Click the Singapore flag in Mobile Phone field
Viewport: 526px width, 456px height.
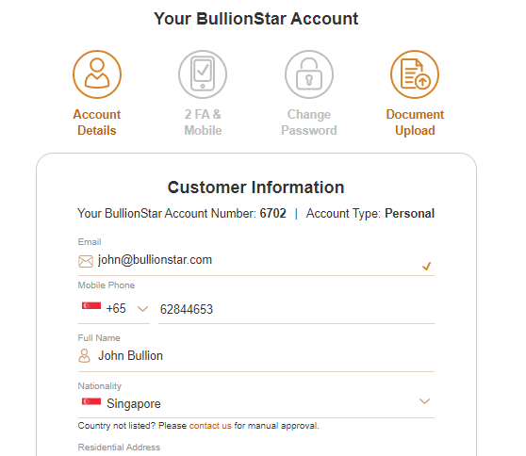(x=91, y=305)
